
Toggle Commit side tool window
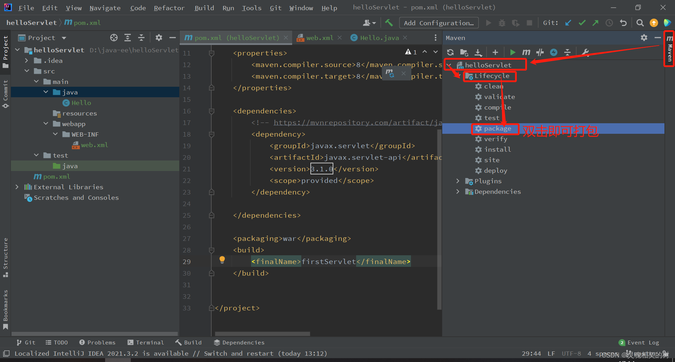[6, 94]
